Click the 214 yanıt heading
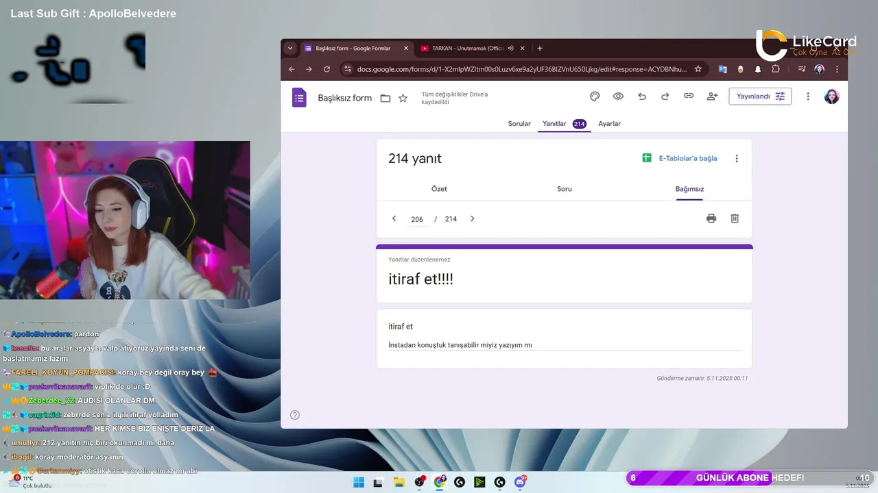The image size is (878, 493). [x=415, y=158]
